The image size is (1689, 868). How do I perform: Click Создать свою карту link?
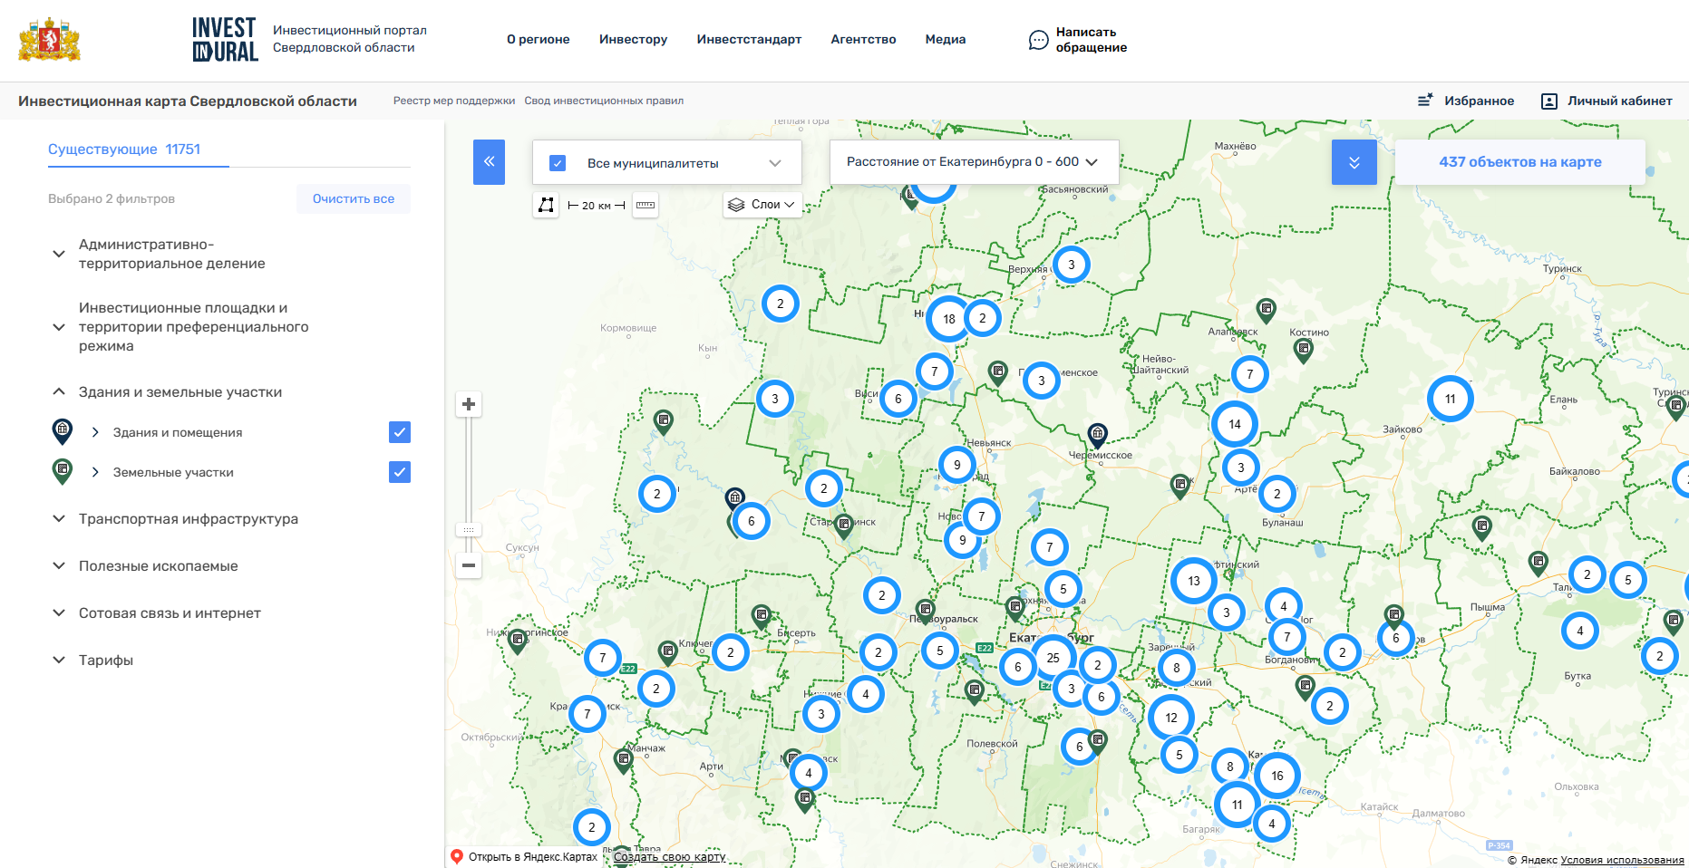[670, 856]
